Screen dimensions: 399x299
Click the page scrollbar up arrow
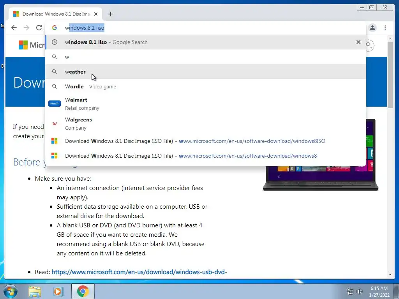click(x=390, y=39)
